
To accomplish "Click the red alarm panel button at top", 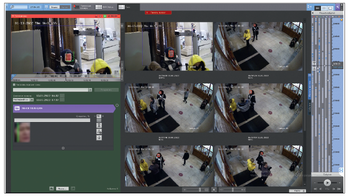I will [158, 12].
